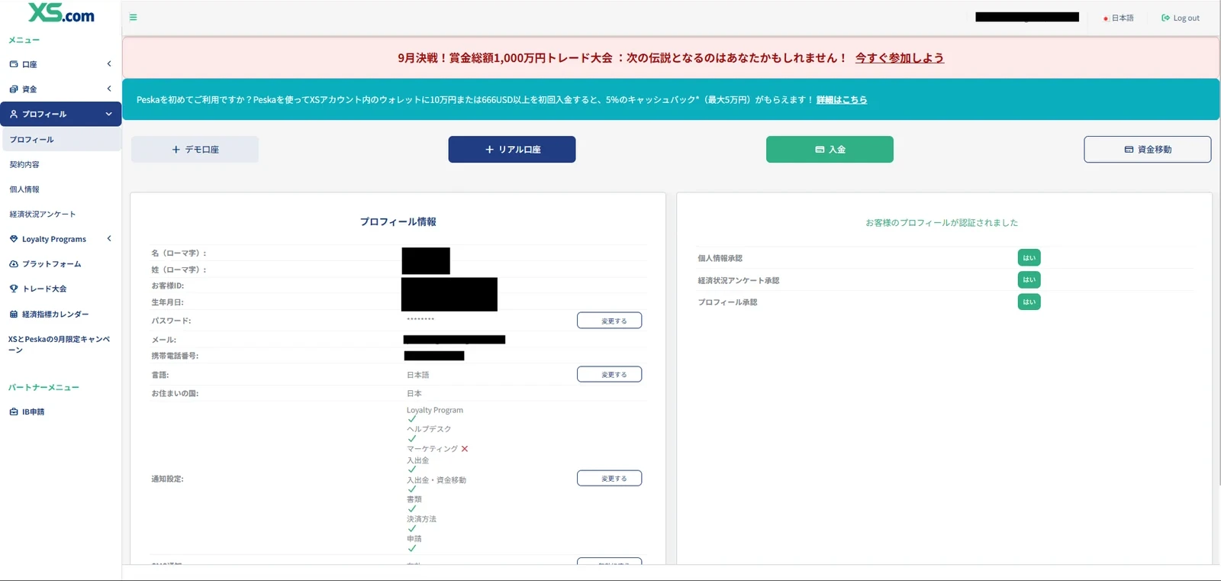Click the 資金 coins icon

(x=14, y=89)
